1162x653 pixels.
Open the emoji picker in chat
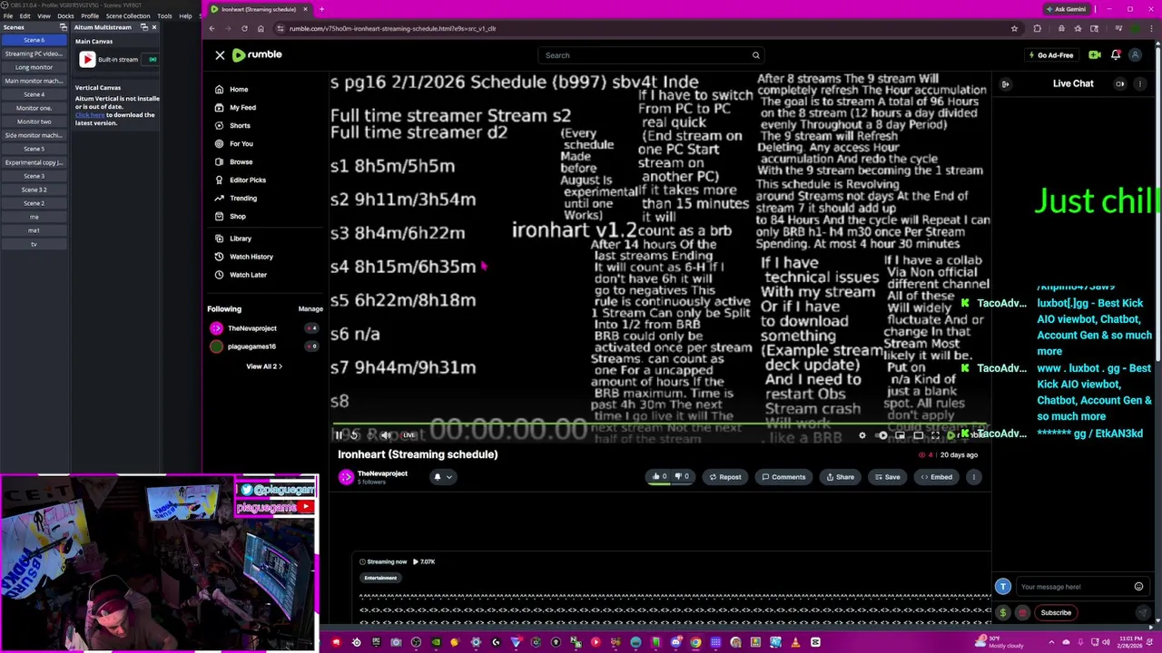(1138, 587)
